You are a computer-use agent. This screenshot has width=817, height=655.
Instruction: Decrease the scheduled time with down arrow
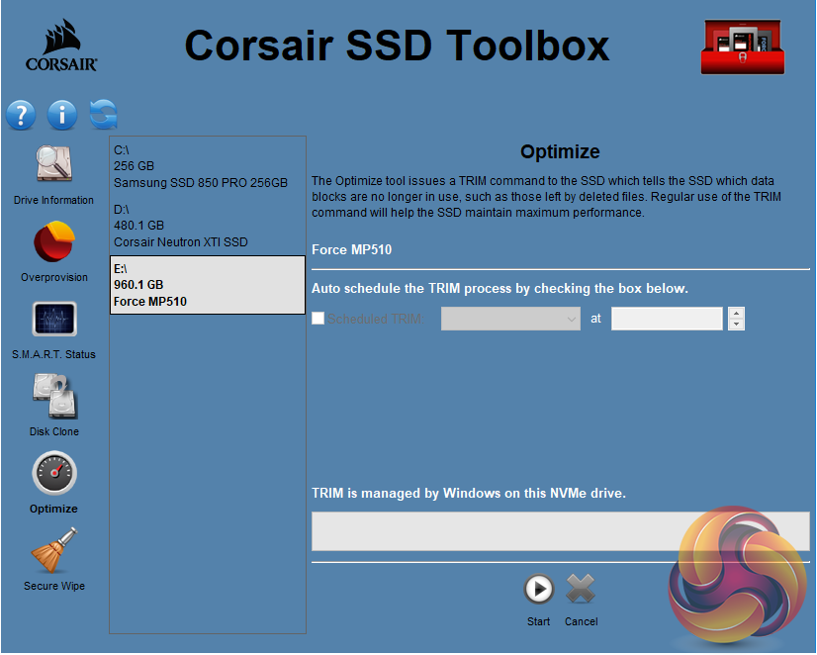[736, 324]
